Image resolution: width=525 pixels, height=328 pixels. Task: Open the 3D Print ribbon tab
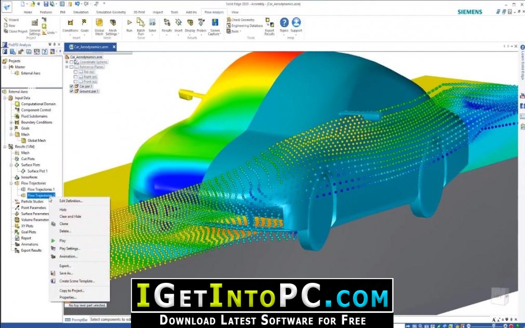139,12
